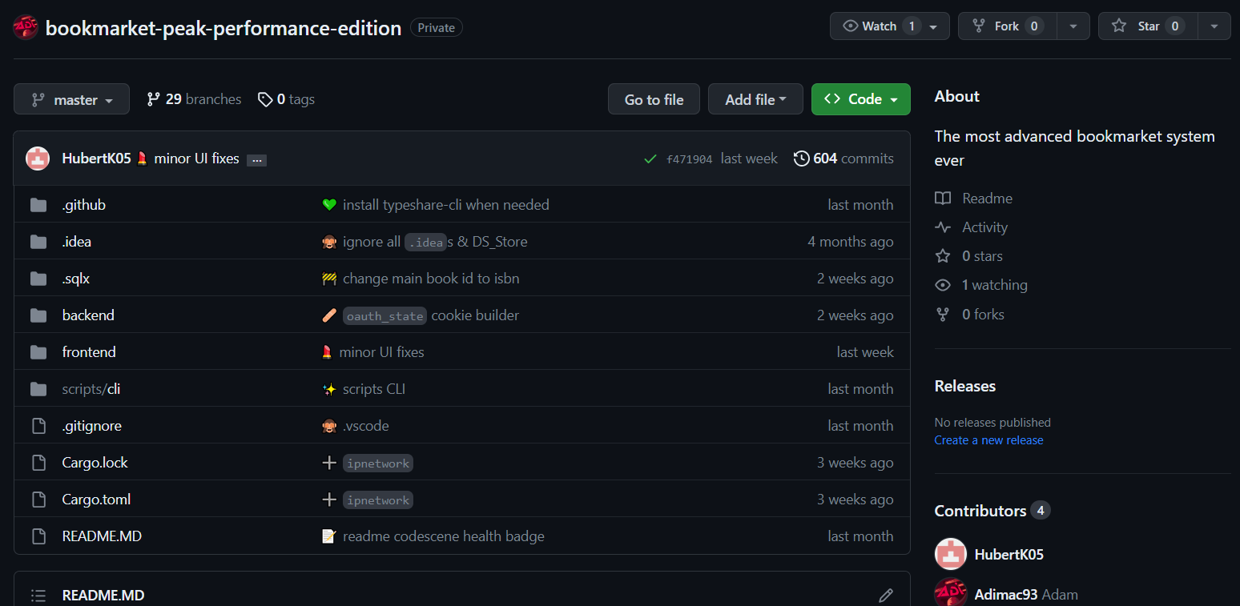Click HubertK05 avatar in latest commit bar
1240x606 pixels.
pos(38,159)
